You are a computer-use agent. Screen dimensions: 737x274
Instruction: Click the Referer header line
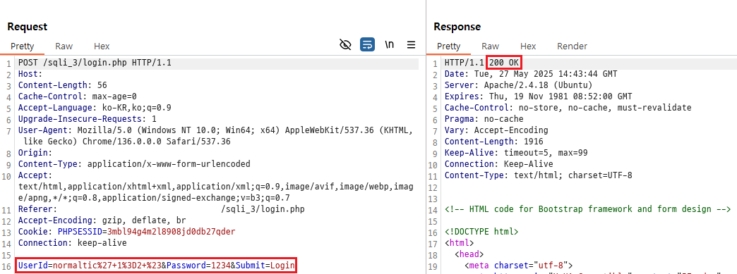[x=161, y=209]
